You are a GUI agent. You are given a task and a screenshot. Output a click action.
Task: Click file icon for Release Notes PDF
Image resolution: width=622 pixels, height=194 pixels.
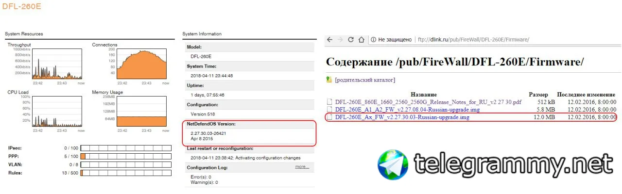click(x=330, y=102)
